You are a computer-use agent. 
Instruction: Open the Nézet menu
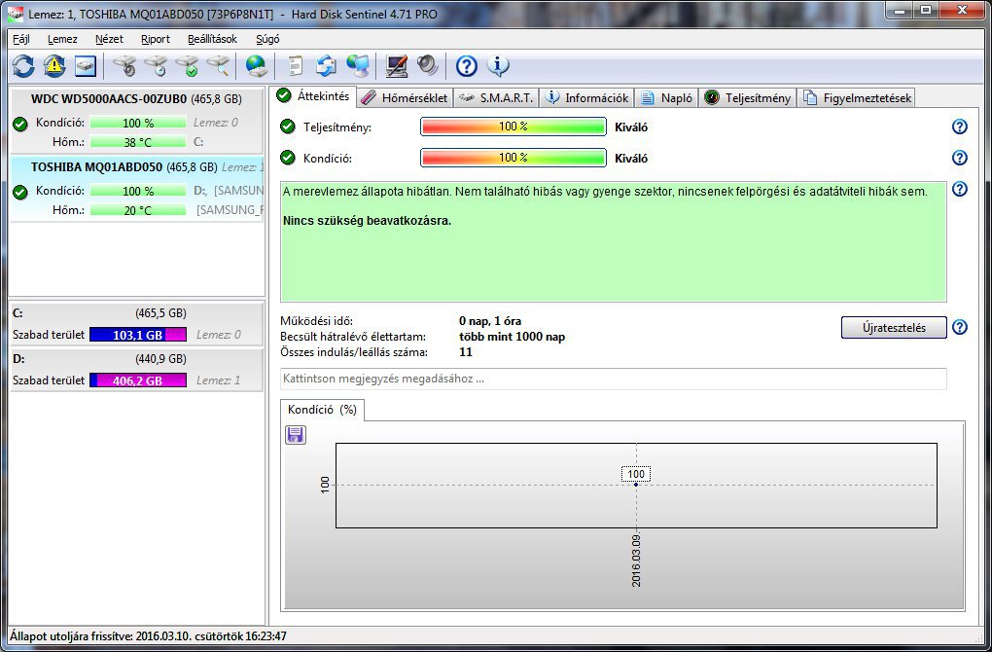[x=109, y=39]
